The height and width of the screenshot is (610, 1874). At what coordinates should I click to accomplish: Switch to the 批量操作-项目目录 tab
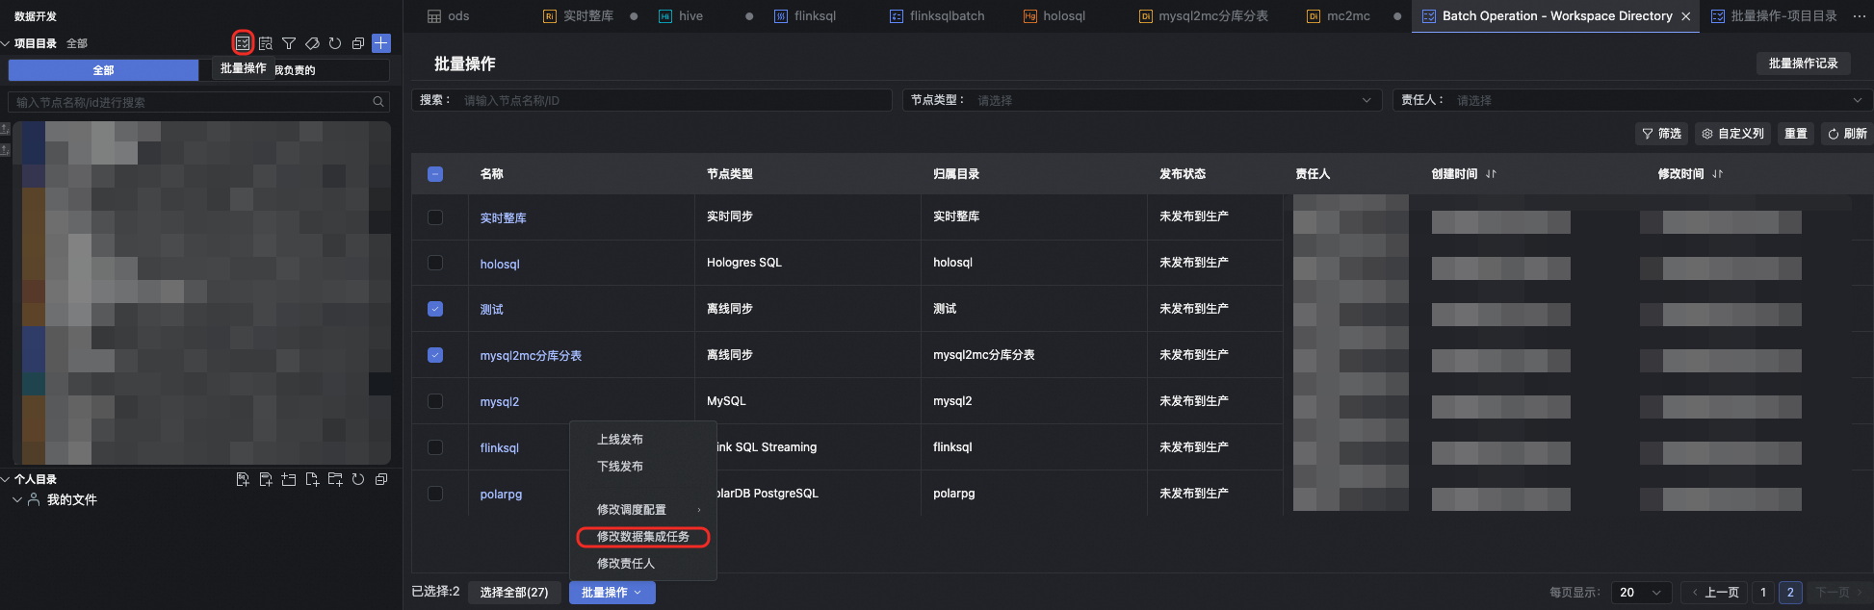pyautogui.click(x=1774, y=16)
